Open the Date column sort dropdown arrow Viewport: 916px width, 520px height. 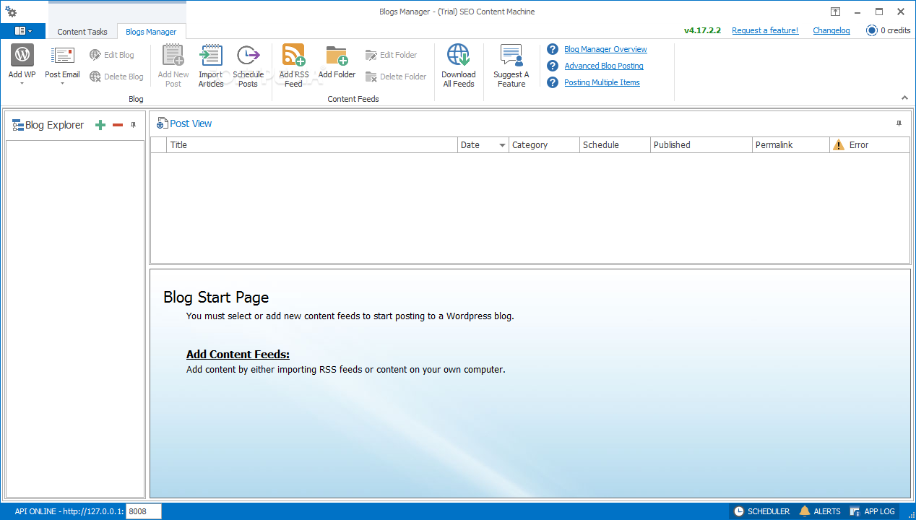pos(502,145)
